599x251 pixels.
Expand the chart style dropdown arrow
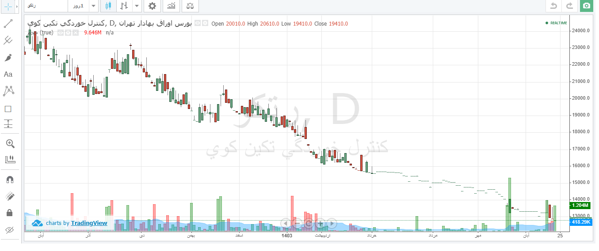pos(137,6)
